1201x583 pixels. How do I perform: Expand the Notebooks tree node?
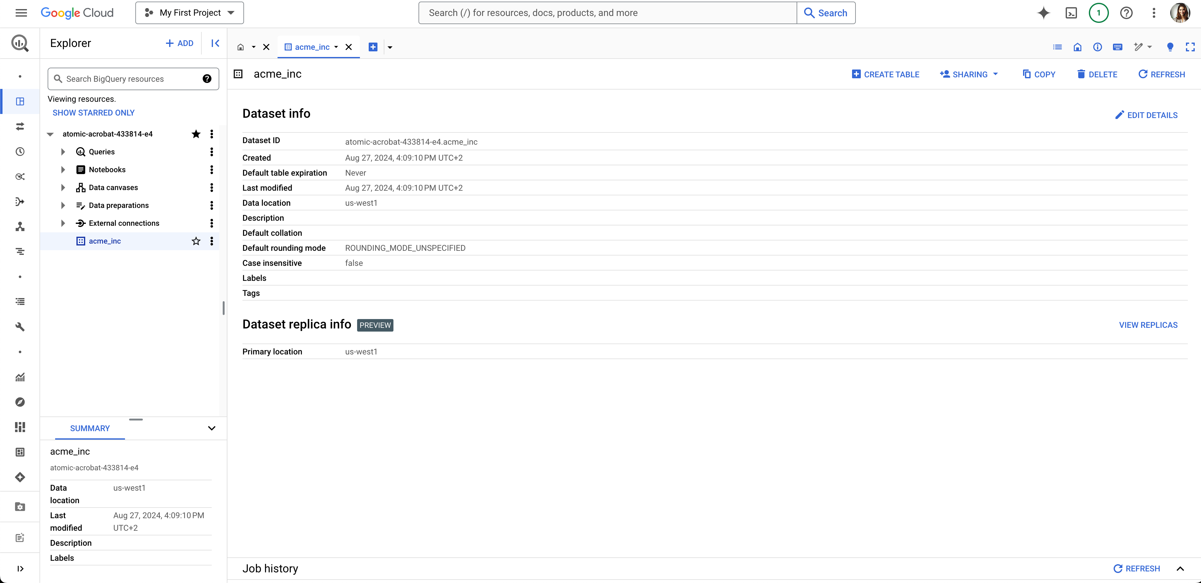click(63, 170)
